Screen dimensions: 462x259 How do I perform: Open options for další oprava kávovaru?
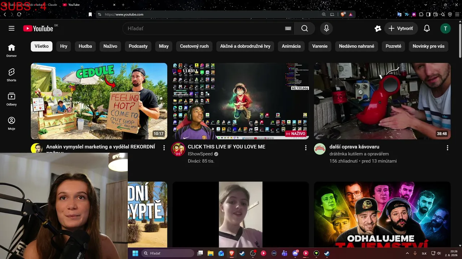[448, 147]
